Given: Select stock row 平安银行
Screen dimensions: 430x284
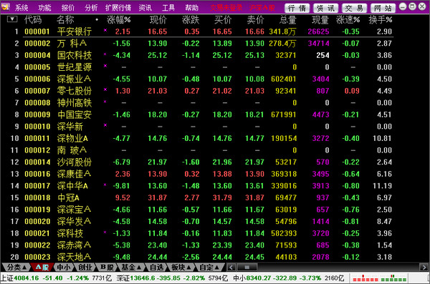Looking at the screenshot, I should click(201, 31).
